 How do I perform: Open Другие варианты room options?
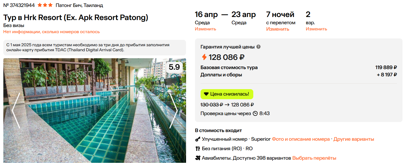(354, 139)
